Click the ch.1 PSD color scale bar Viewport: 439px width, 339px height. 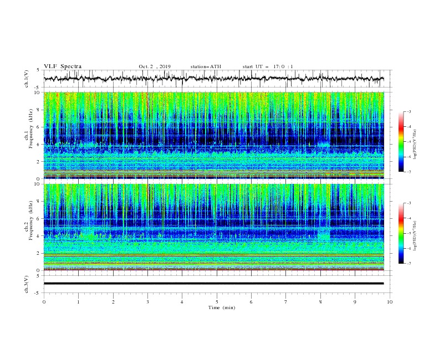click(x=401, y=142)
